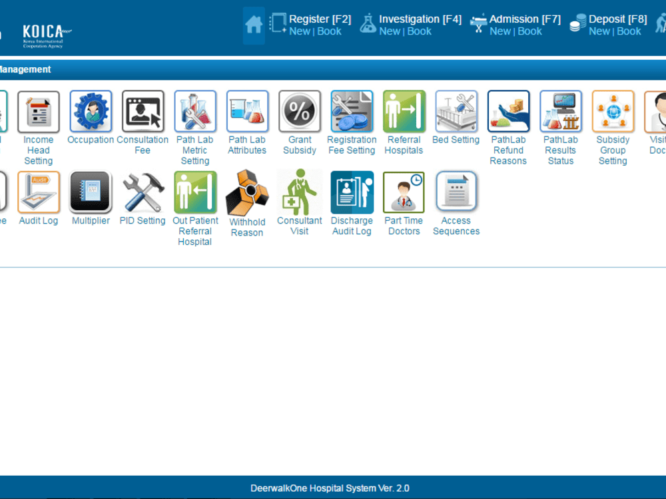Click the Referral Hospitals label text
This screenshot has height=499, width=666.
click(x=404, y=144)
